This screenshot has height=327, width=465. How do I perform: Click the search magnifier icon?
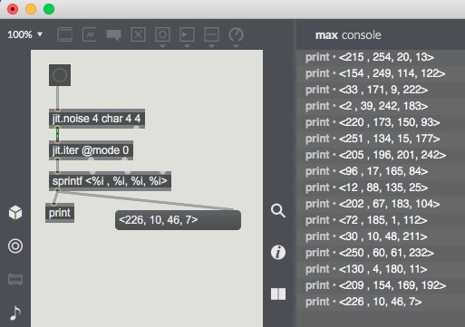[278, 211]
